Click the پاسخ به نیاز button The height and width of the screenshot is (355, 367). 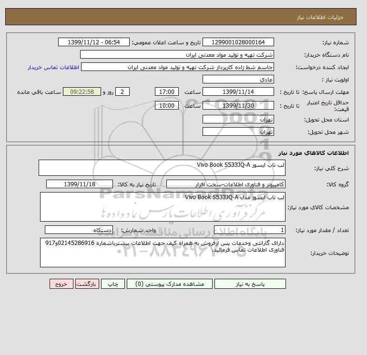click(250, 284)
